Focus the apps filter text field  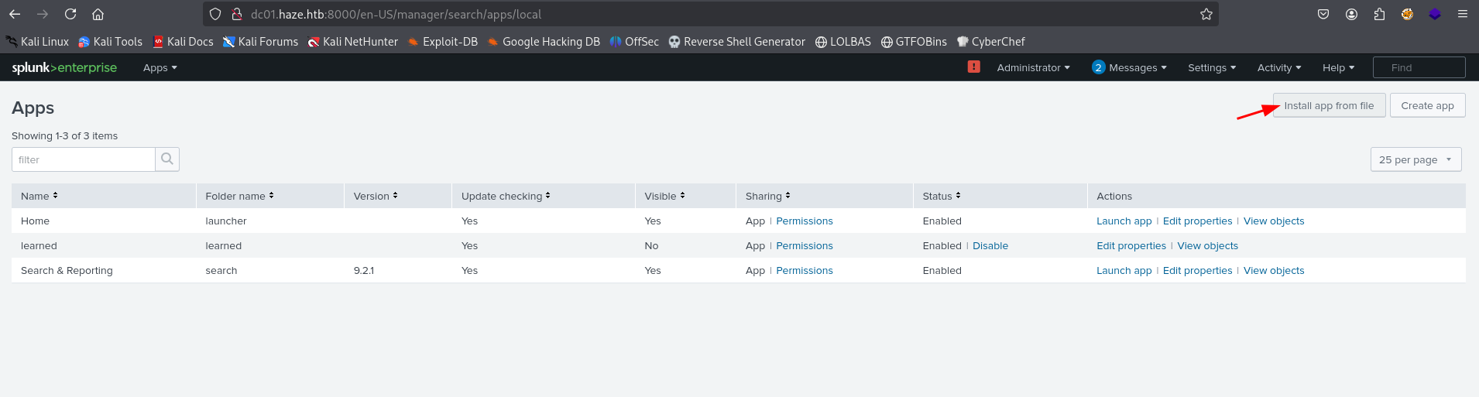click(x=84, y=159)
